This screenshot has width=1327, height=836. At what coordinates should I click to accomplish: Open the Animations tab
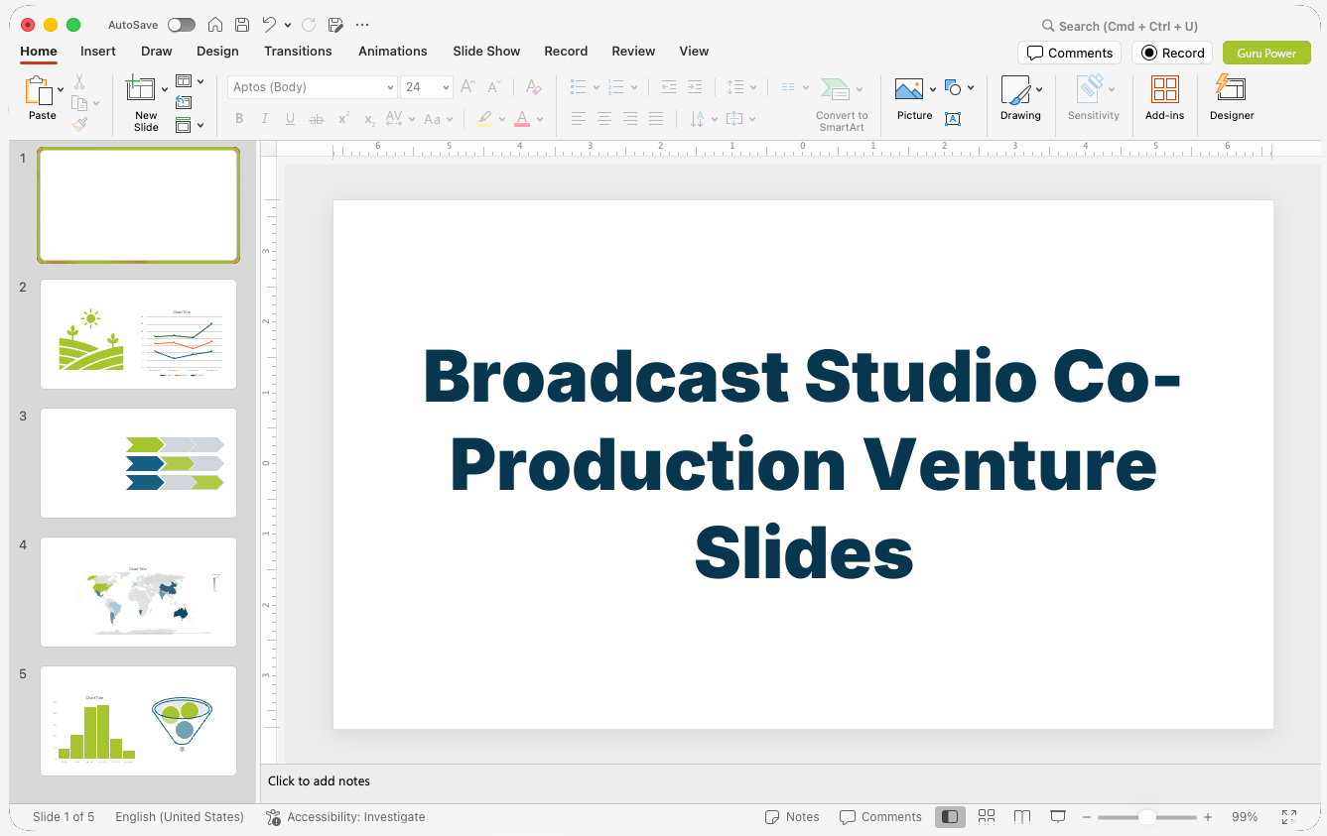click(393, 52)
